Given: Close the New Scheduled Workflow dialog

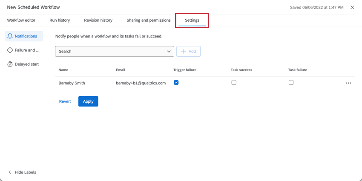Looking at the screenshot, I should pyautogui.click(x=352, y=7).
